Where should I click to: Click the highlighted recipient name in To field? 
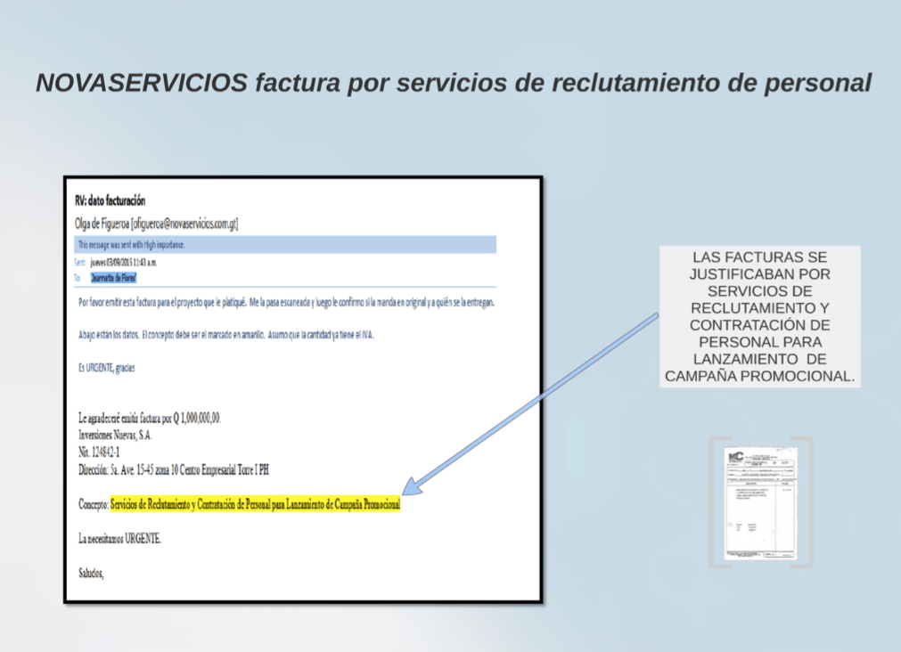(113, 278)
